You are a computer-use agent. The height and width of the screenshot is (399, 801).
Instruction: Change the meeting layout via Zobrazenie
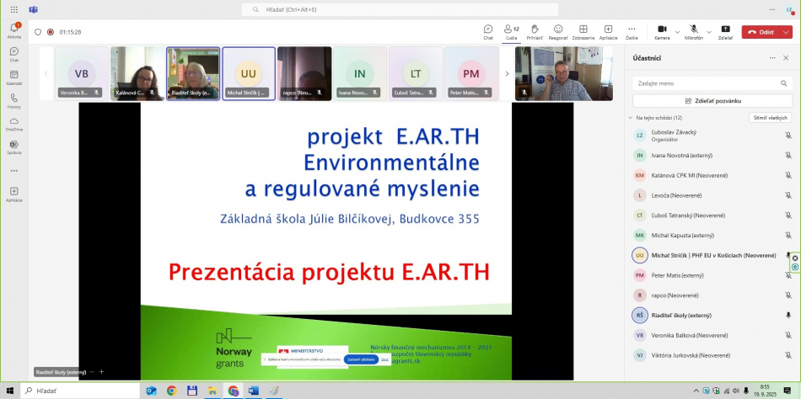coord(583,31)
